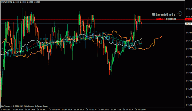Click the "25 Jan 20:04" time axis label
This screenshot has width=192, height=111.
67,109
